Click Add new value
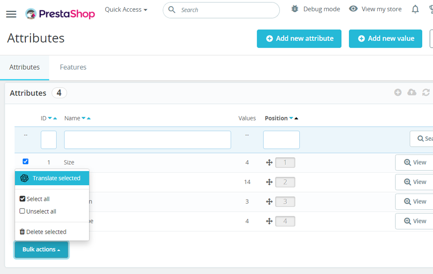 tap(385, 39)
